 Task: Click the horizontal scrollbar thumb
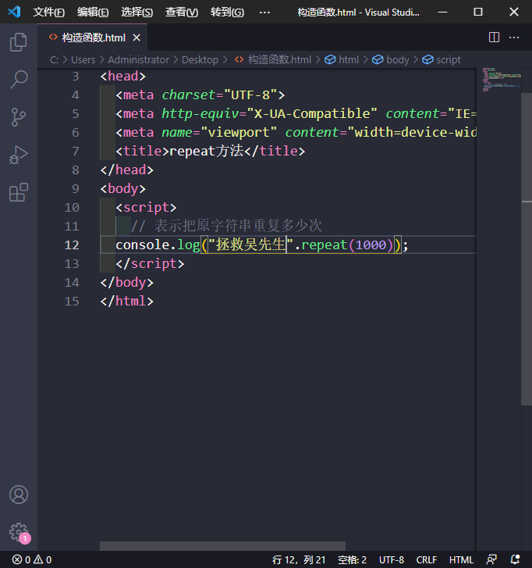[222, 546]
